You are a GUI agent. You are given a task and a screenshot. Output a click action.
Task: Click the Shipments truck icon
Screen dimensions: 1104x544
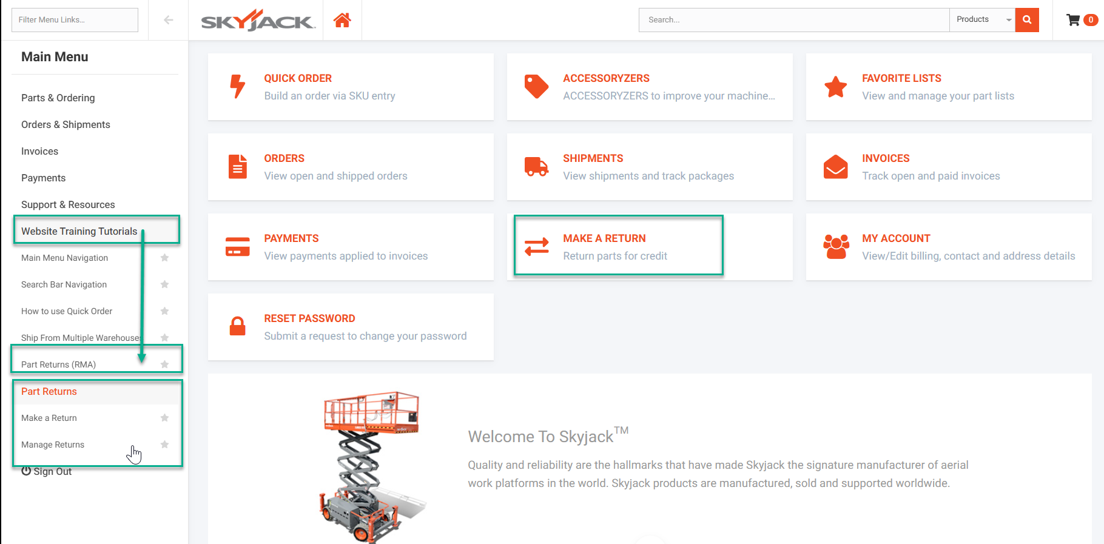click(x=536, y=167)
